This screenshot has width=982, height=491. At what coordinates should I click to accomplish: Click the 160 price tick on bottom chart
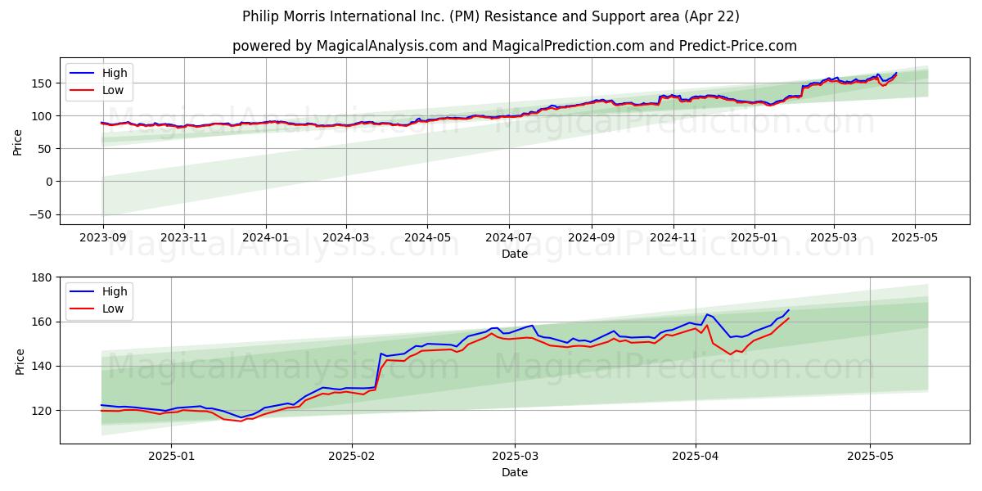43,322
